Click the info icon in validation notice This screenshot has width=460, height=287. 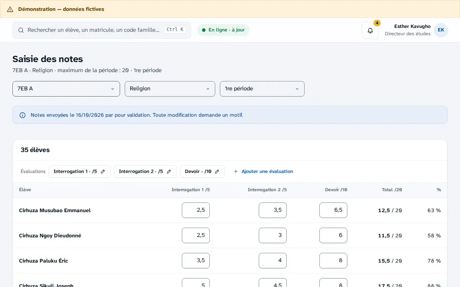coord(23,115)
